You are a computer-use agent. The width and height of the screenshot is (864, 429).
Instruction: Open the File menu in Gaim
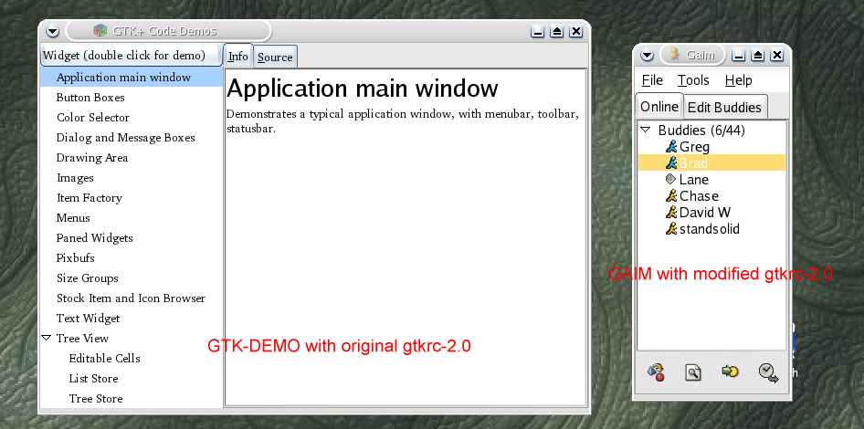click(x=652, y=80)
